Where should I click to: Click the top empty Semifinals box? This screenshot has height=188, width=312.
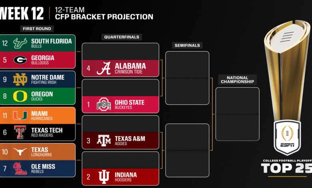(187, 64)
